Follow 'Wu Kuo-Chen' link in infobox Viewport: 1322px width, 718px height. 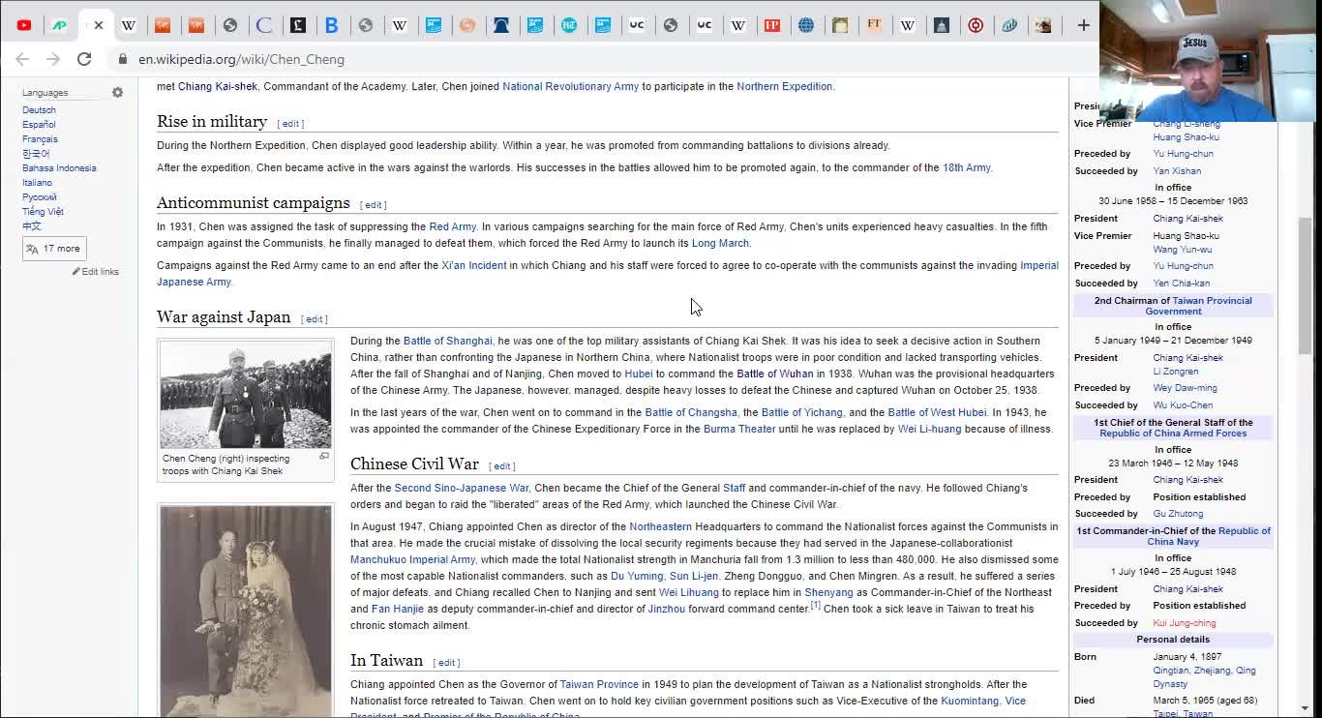[x=1183, y=405]
